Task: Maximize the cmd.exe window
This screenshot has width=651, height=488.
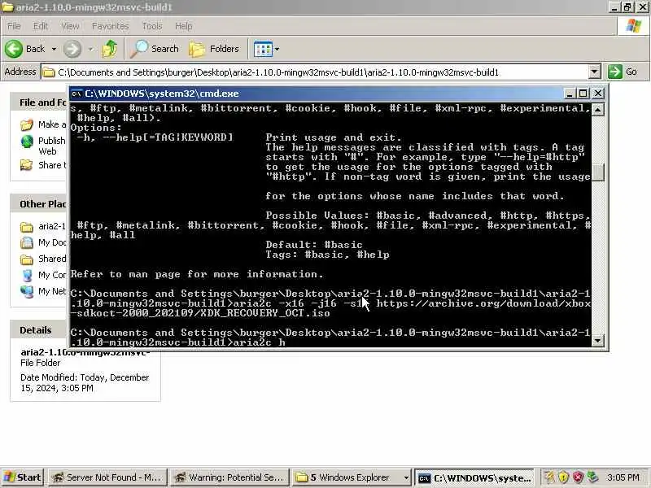Action: [x=583, y=94]
